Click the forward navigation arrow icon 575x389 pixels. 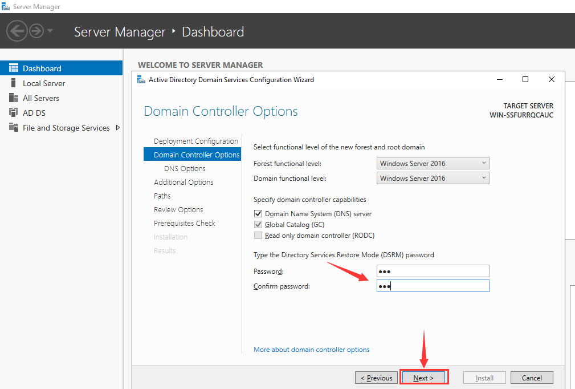(36, 31)
